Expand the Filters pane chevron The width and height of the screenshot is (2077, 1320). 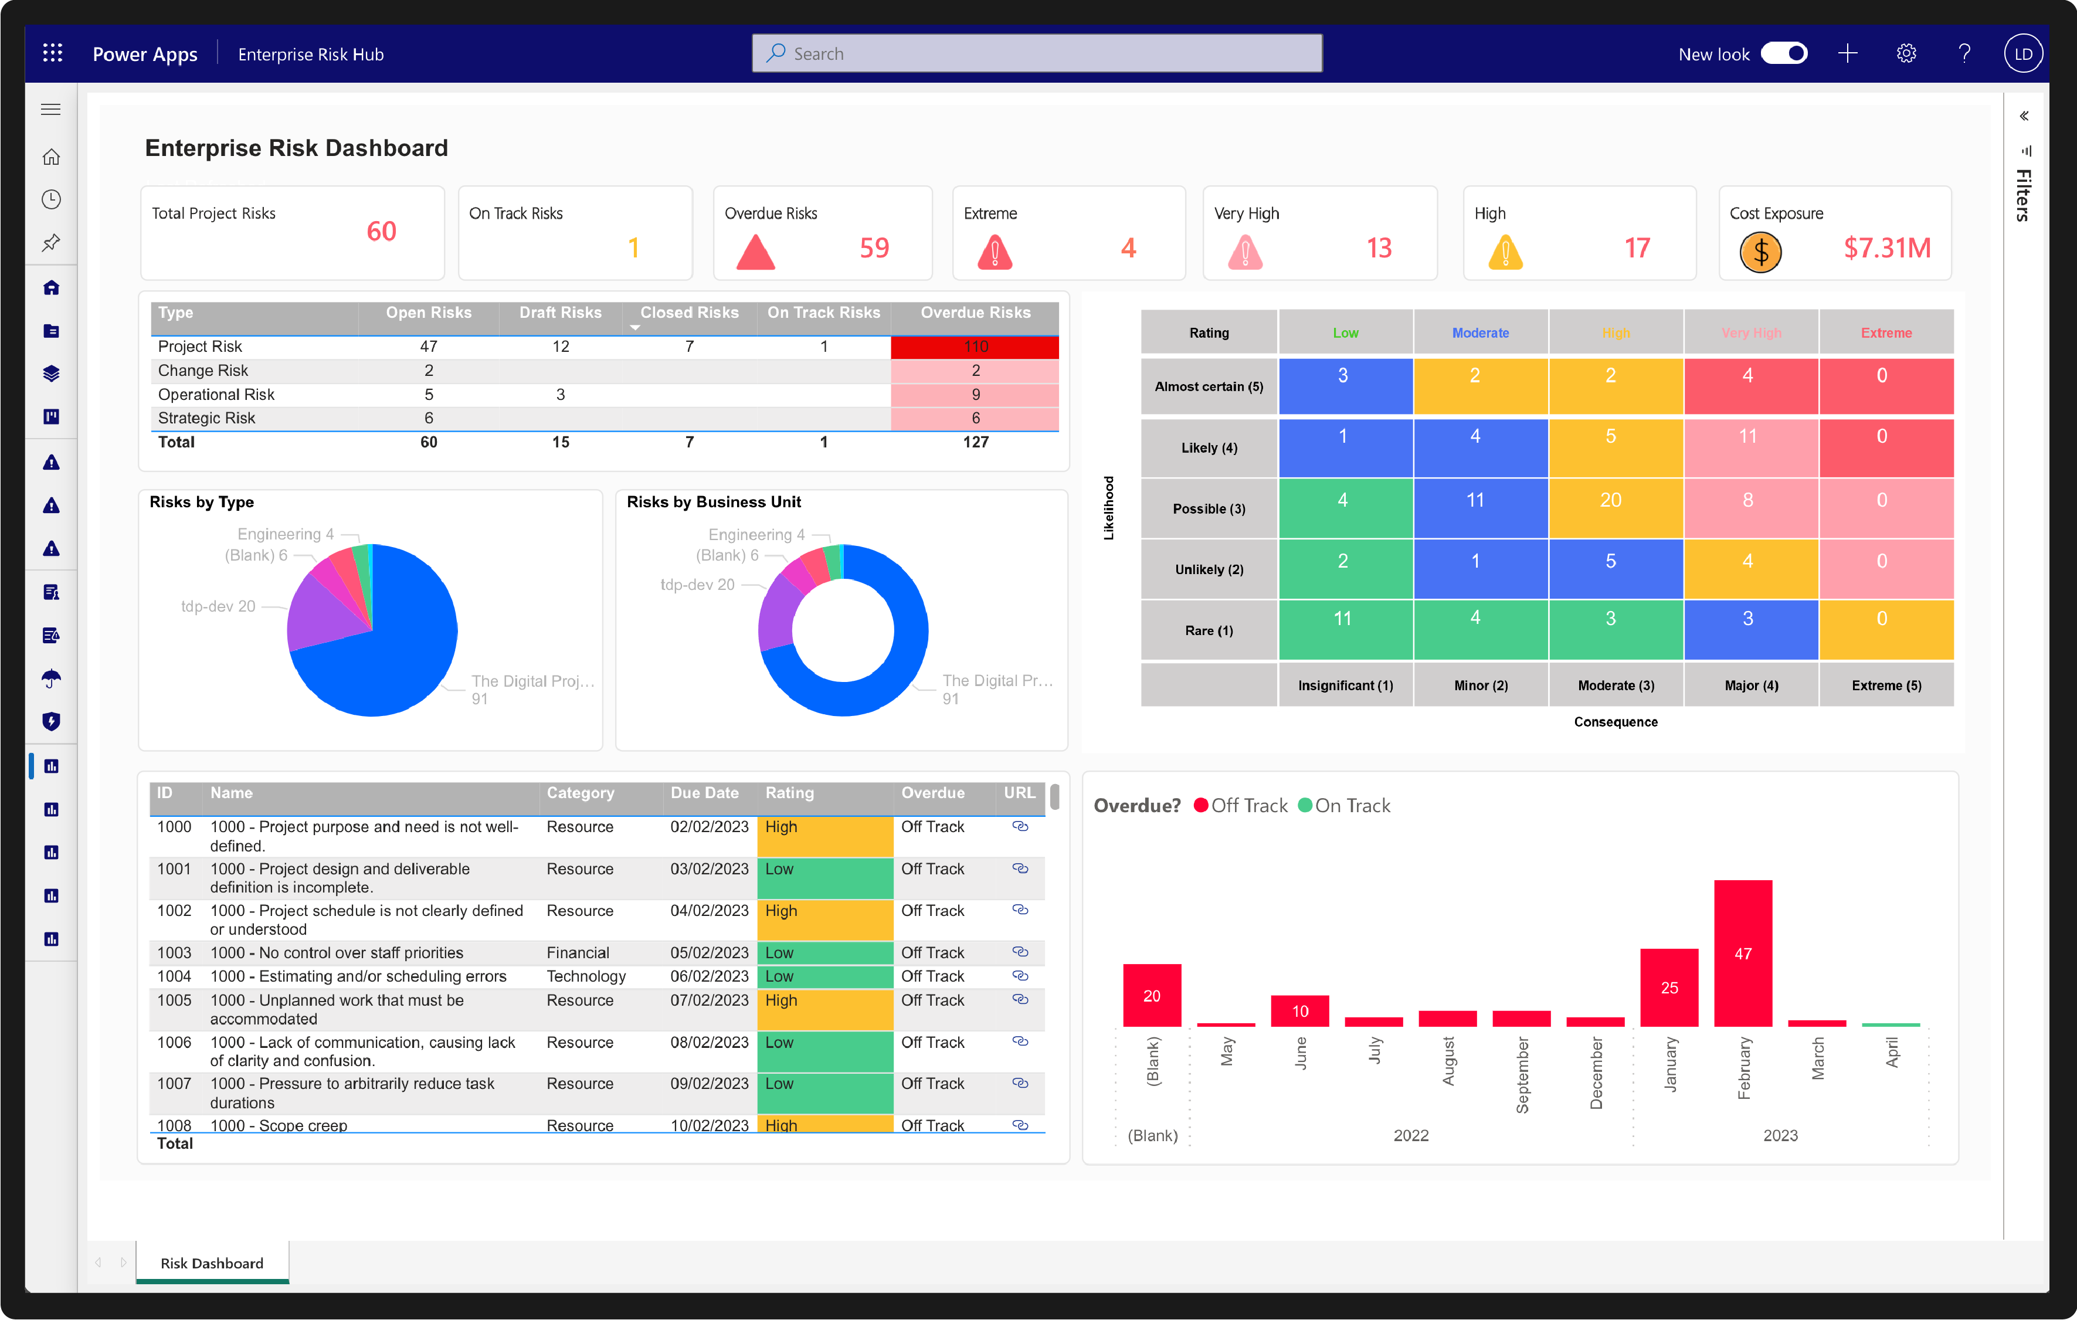click(x=2024, y=116)
